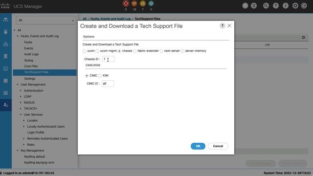Viewport: 313px width, 176px height.
Task: Click the major faults orange icon
Action: click(134, 3)
